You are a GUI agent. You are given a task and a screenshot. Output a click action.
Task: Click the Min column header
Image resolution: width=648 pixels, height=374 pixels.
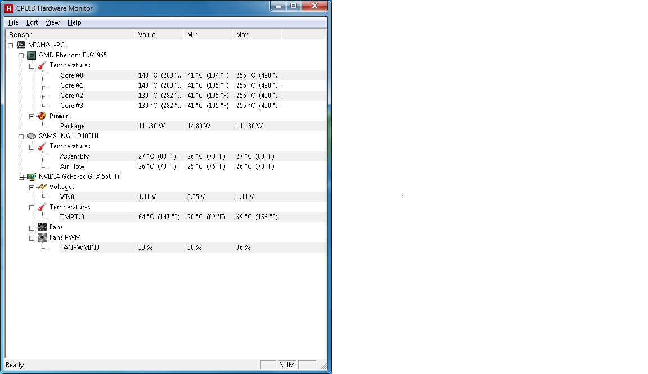point(208,34)
